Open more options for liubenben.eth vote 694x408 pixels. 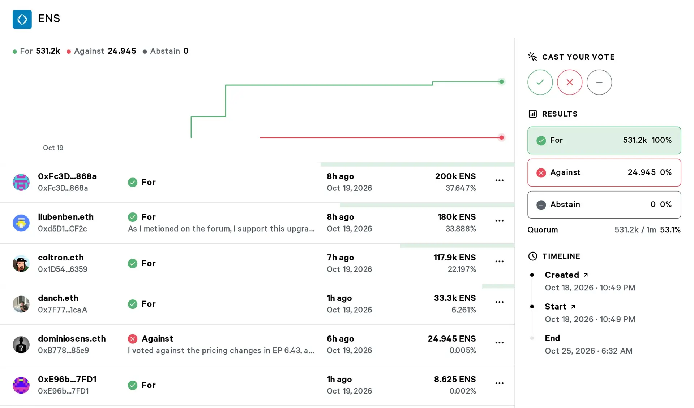(500, 221)
